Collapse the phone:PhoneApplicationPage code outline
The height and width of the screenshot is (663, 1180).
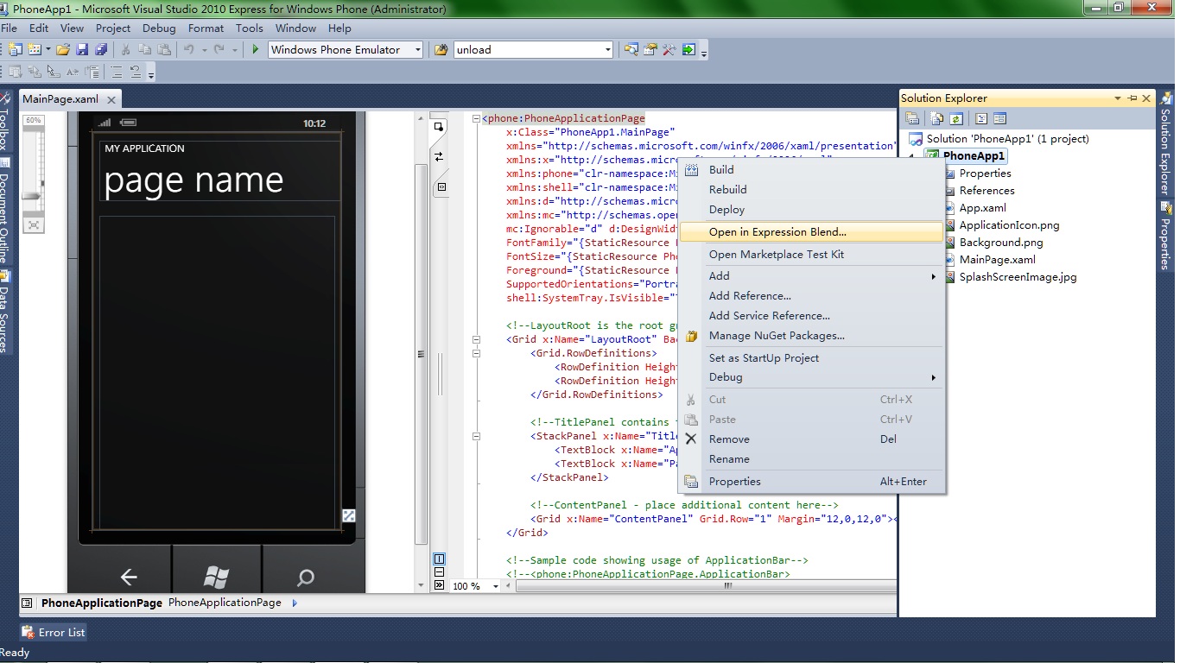pos(476,118)
